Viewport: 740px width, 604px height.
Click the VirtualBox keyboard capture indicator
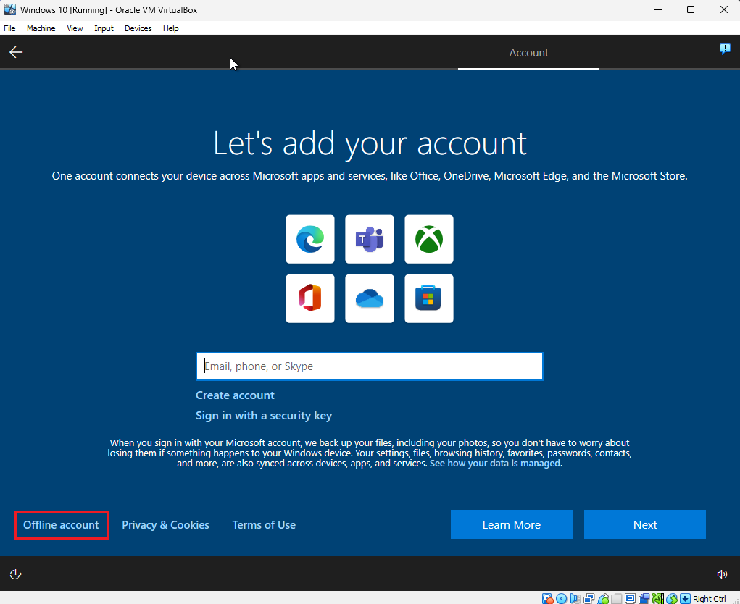point(685,598)
